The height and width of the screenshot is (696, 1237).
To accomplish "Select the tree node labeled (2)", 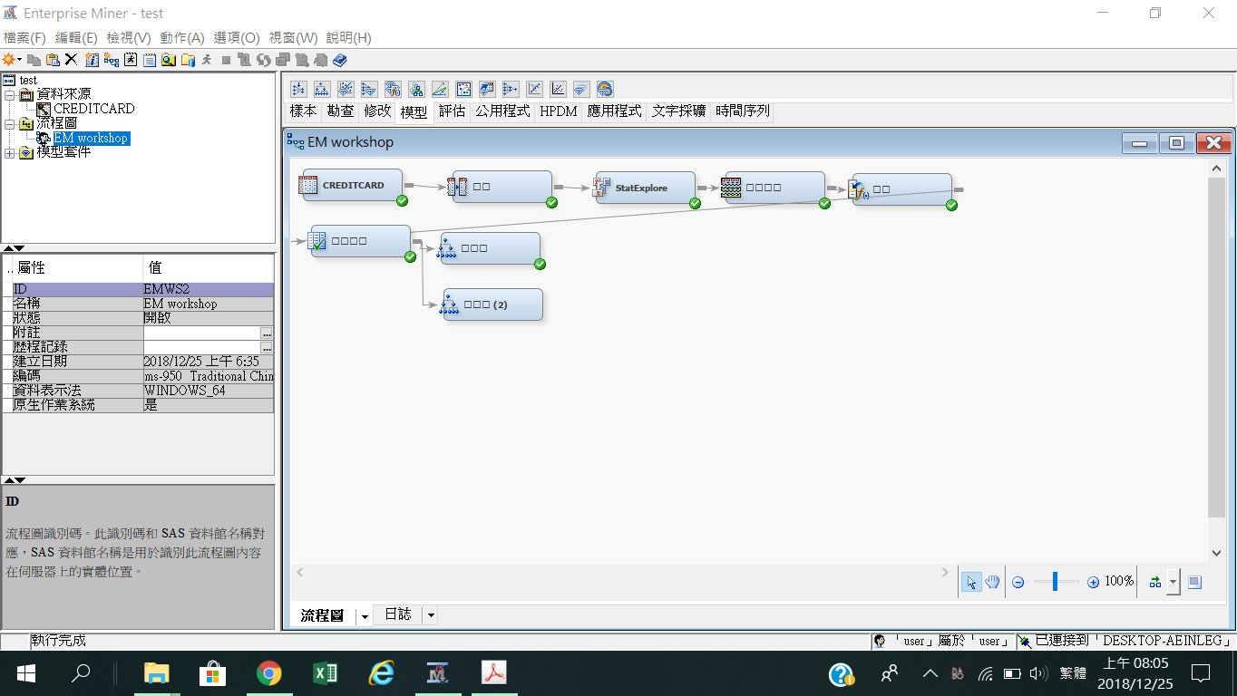I will pos(492,304).
